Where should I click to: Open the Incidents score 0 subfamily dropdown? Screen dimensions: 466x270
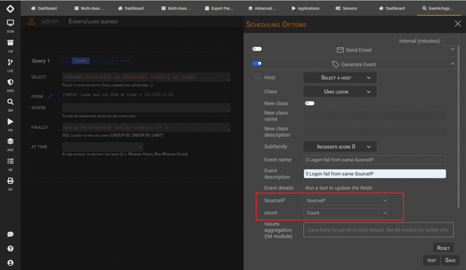[339, 147]
